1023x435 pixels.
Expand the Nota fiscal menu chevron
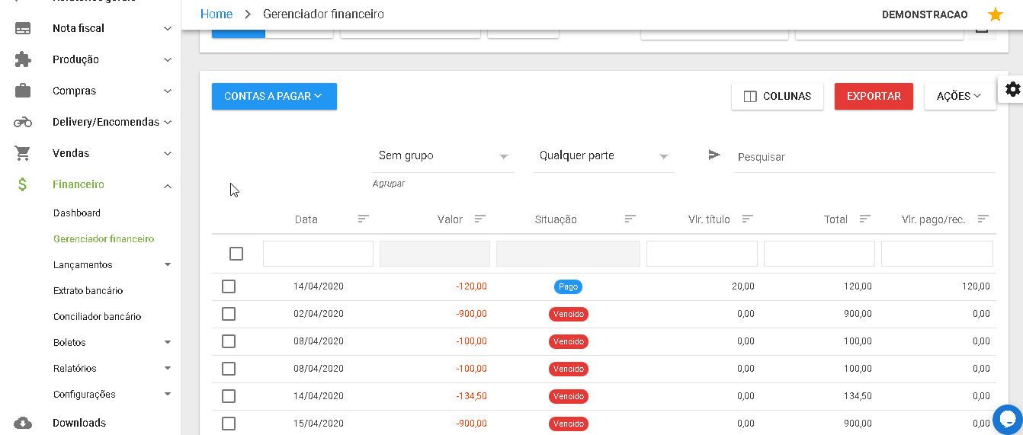[168, 28]
